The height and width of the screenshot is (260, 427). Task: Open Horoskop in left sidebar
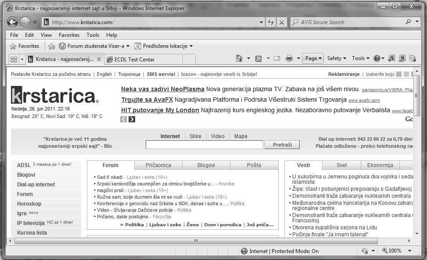click(x=29, y=204)
